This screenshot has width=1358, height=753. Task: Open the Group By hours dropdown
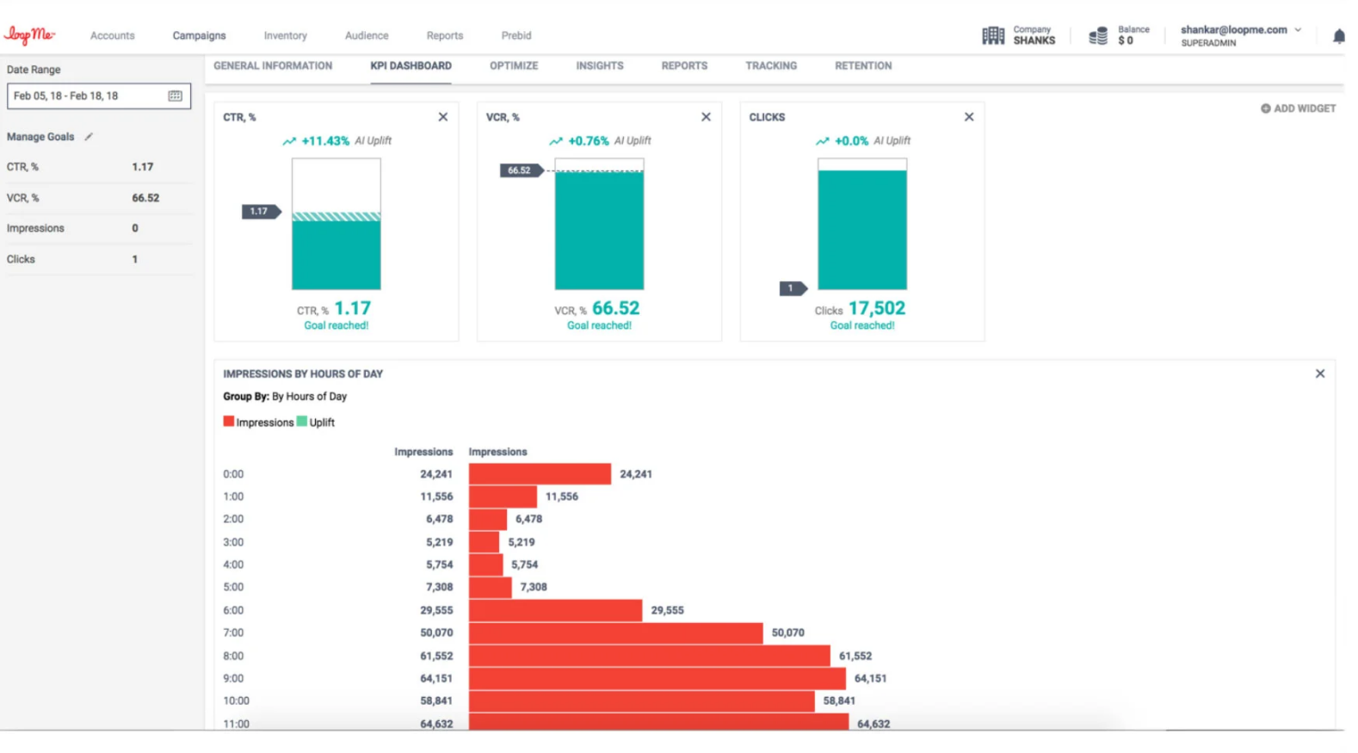tap(309, 397)
